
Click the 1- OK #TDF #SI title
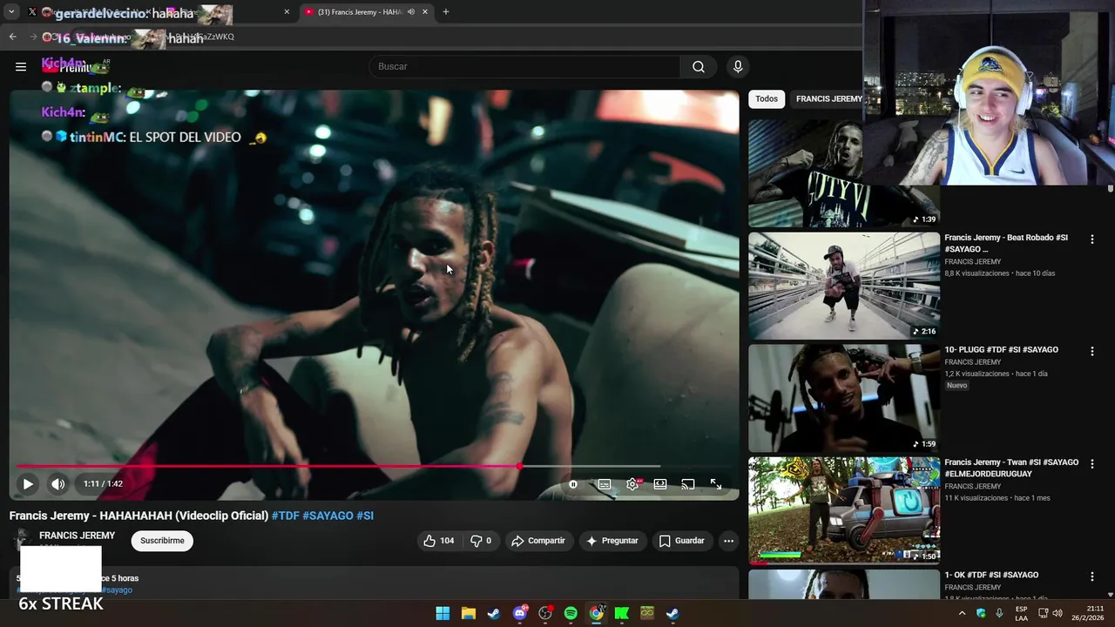pos(991,575)
